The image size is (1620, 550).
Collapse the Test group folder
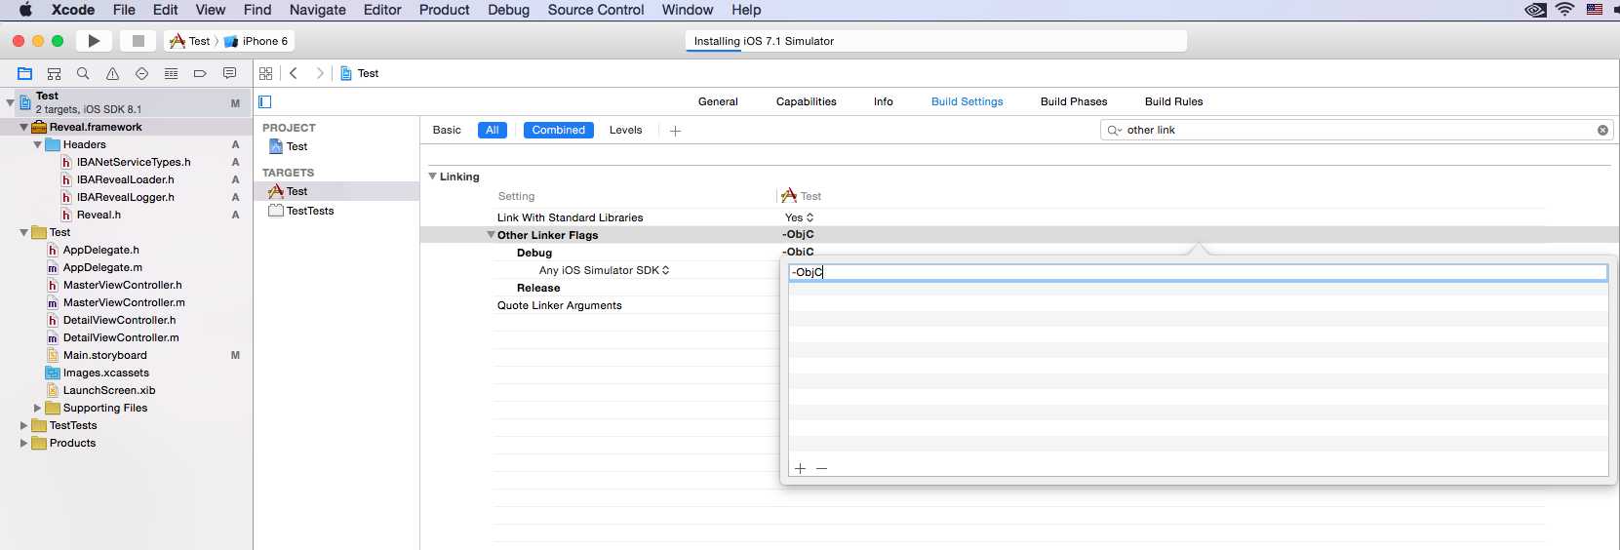tap(23, 232)
